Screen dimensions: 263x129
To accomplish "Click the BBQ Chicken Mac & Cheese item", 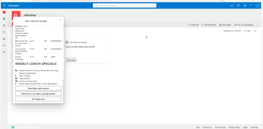I will pyautogui.click(x=22, y=43).
